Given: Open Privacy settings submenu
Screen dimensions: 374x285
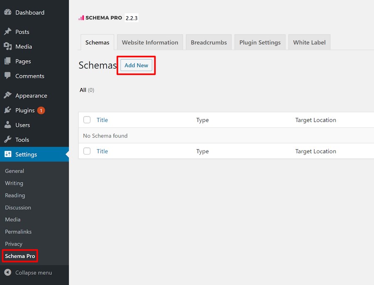Looking at the screenshot, I should [x=14, y=244].
